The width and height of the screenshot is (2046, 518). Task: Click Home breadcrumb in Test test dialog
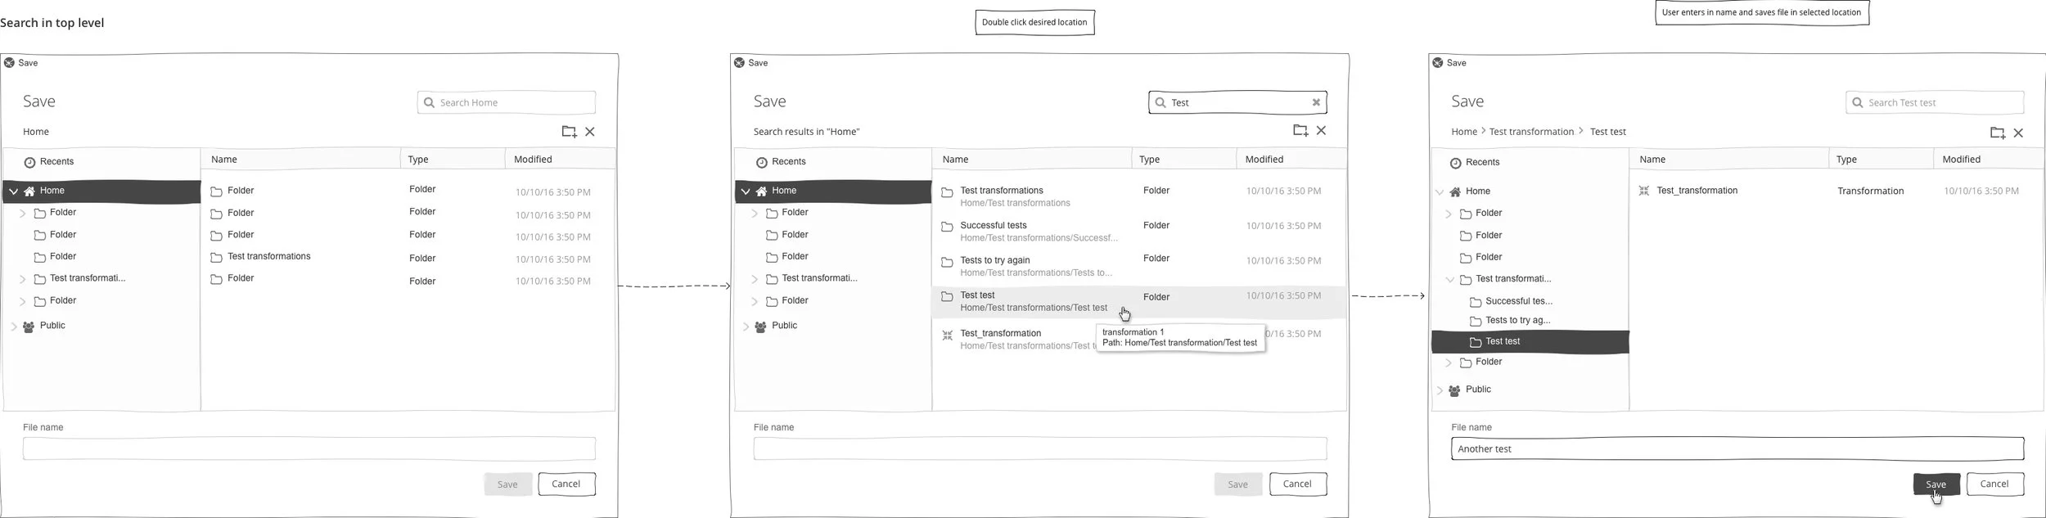[x=1464, y=132]
